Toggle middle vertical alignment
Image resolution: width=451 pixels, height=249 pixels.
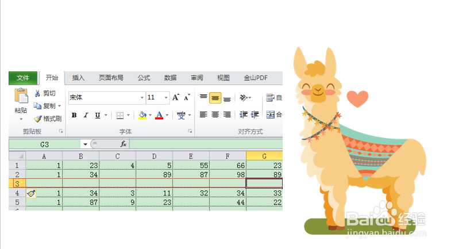point(215,98)
